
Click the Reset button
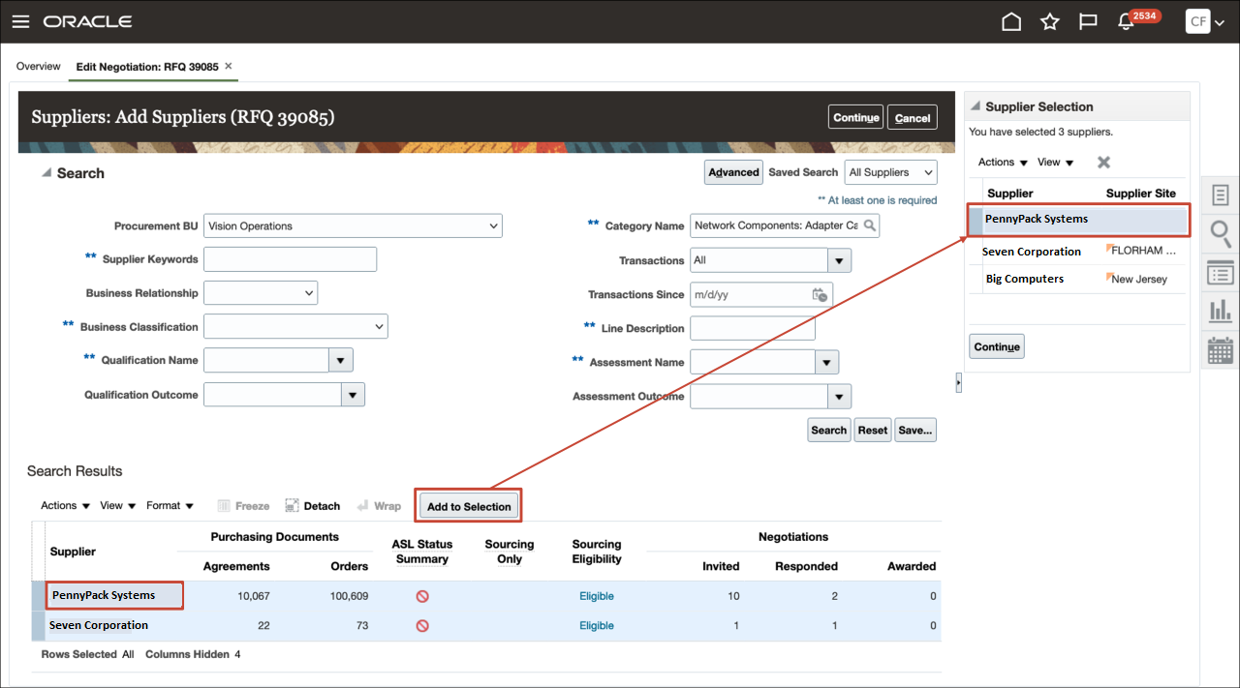[872, 430]
